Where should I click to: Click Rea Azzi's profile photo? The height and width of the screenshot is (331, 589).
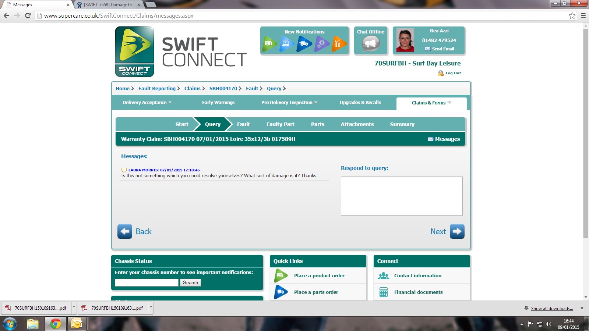coord(405,40)
